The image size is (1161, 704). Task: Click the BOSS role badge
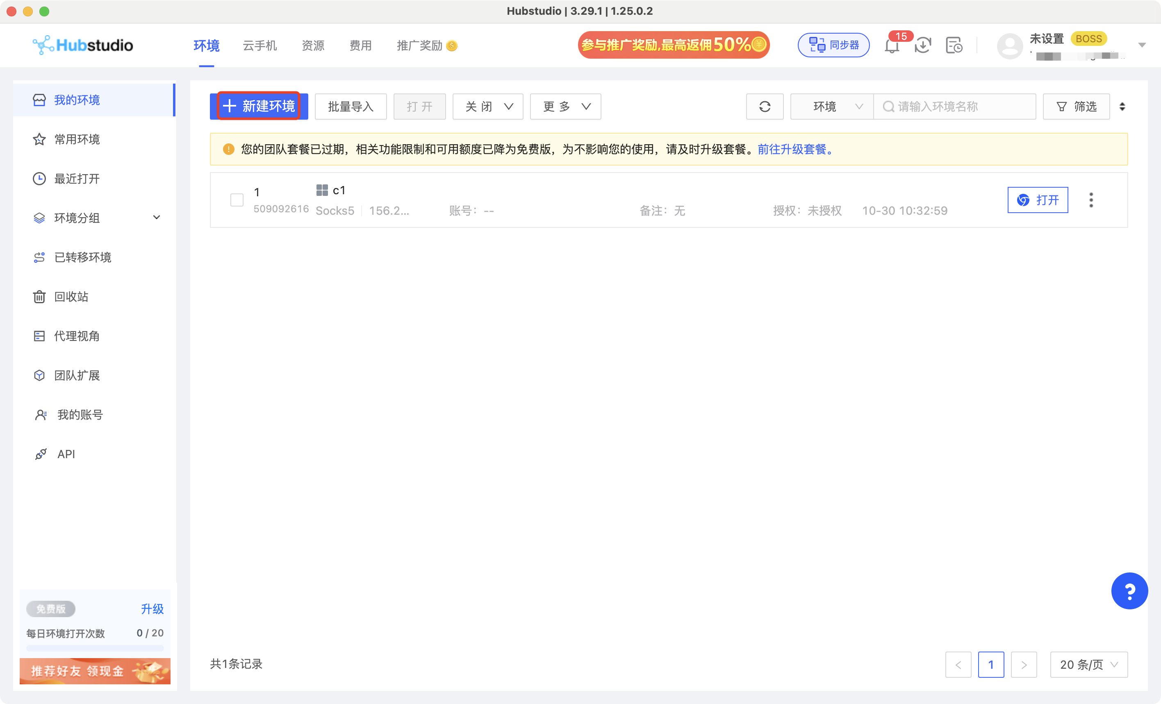[1088, 39]
